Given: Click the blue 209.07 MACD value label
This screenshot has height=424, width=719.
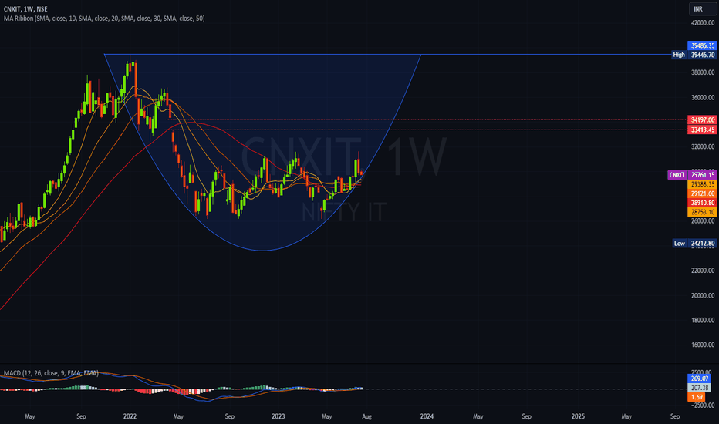Looking at the screenshot, I should coord(699,379).
